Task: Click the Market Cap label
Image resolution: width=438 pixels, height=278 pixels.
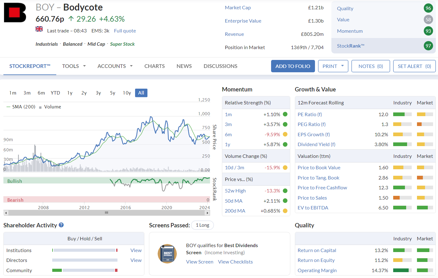Action: [238, 8]
